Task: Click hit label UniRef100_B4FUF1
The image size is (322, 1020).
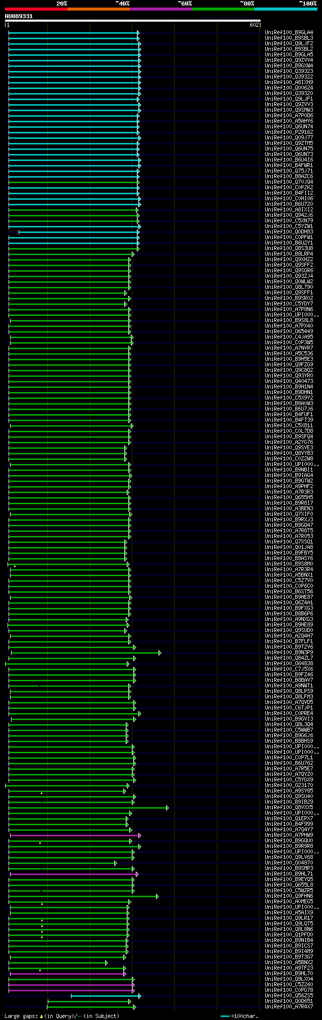Action: [x=289, y=415]
